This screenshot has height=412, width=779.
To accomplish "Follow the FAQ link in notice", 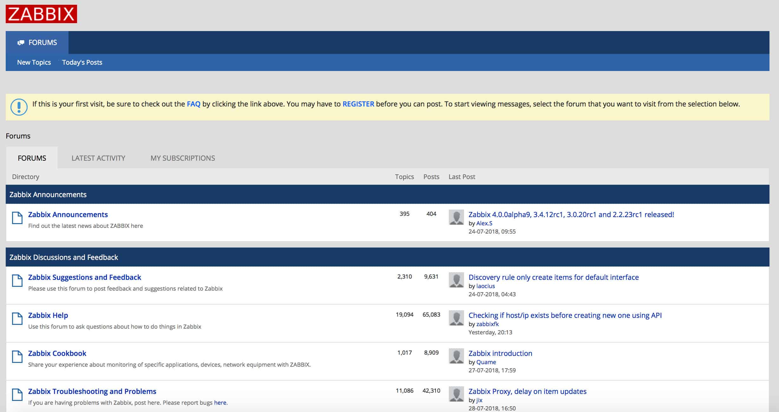I will point(193,104).
